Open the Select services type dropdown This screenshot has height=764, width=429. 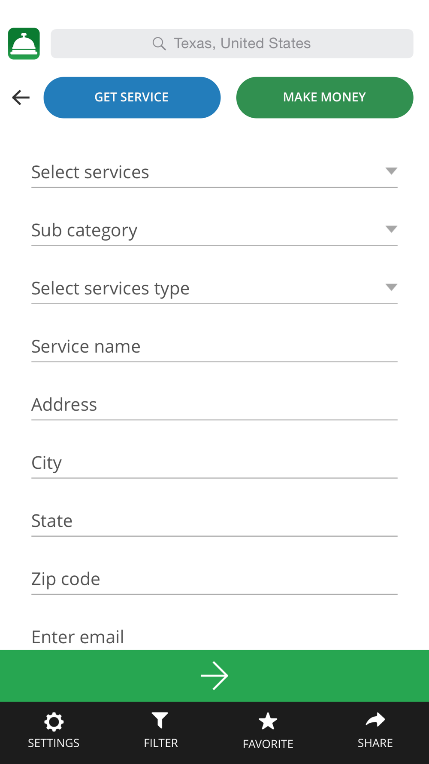pyautogui.click(x=214, y=288)
